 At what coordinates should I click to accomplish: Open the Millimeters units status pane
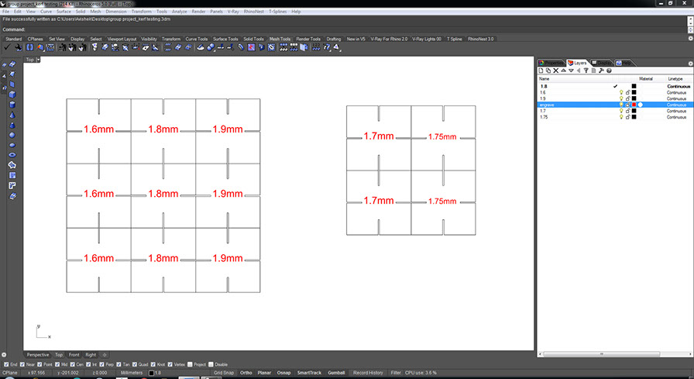(x=132, y=373)
